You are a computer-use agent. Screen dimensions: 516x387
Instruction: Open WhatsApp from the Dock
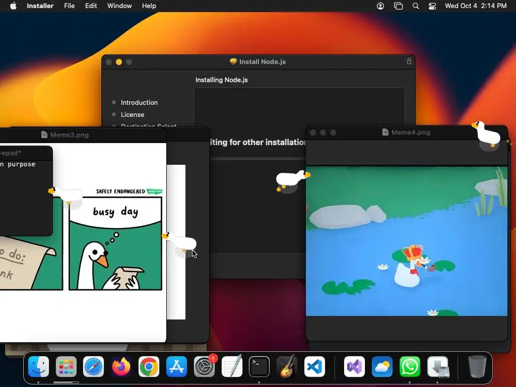(410, 367)
